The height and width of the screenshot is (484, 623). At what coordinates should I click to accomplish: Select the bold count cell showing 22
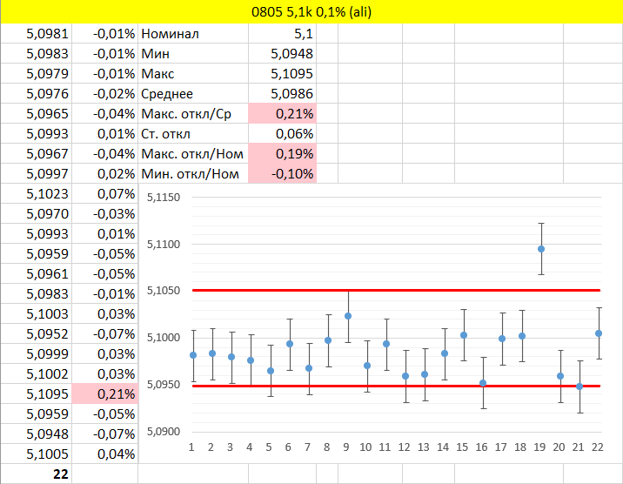36,474
